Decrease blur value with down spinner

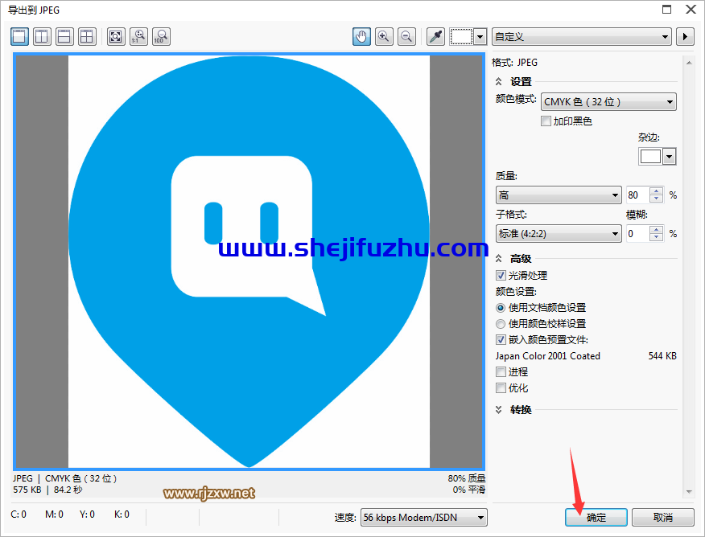click(x=657, y=237)
